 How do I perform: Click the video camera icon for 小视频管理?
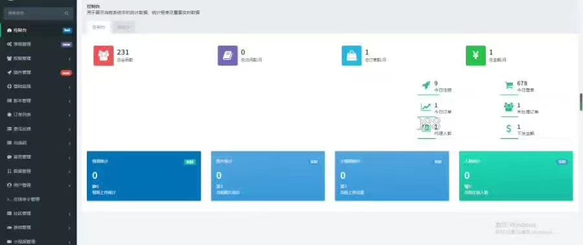click(9, 242)
